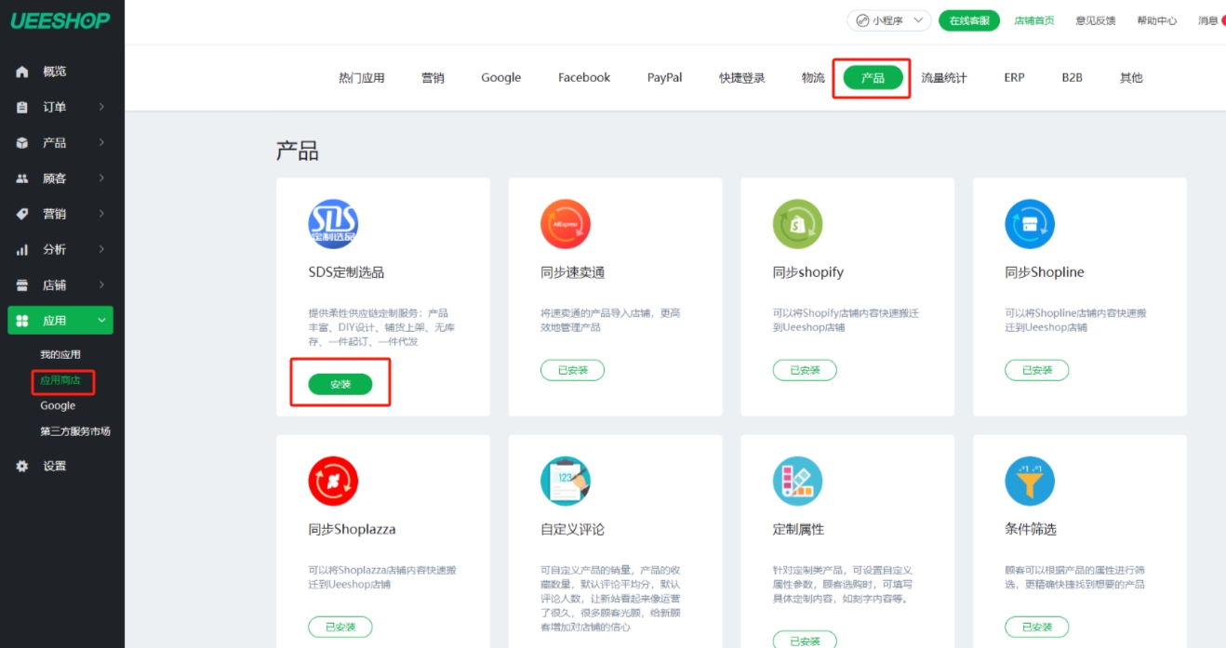Switch to the Google category tab

tap(500, 78)
